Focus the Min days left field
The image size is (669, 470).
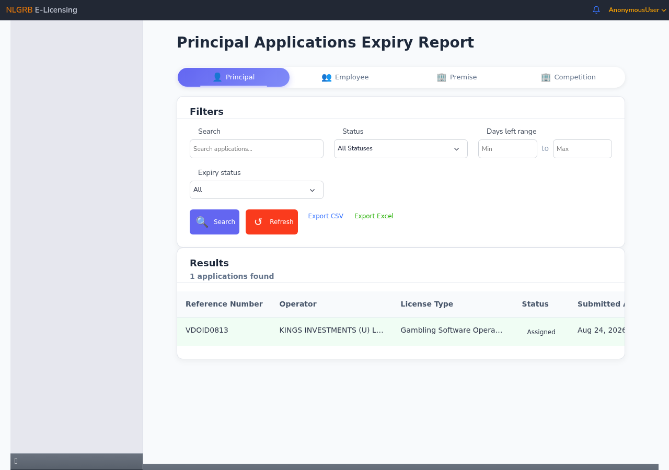[x=507, y=149]
